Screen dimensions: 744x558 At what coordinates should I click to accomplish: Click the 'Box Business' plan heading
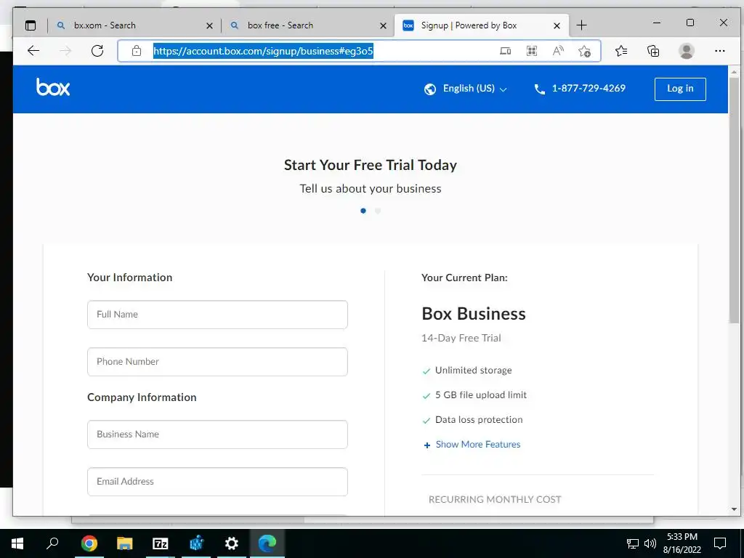pos(474,314)
